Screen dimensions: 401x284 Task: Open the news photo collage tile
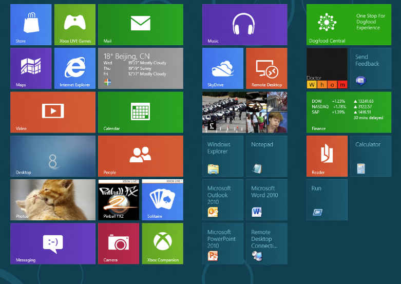[244, 112]
